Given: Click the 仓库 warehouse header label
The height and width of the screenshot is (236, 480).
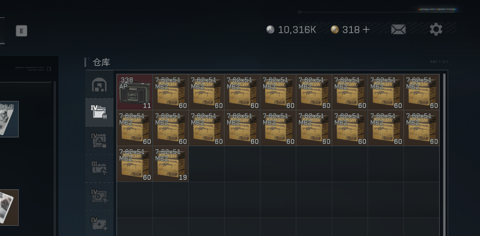Looking at the screenshot, I should pyautogui.click(x=101, y=62).
